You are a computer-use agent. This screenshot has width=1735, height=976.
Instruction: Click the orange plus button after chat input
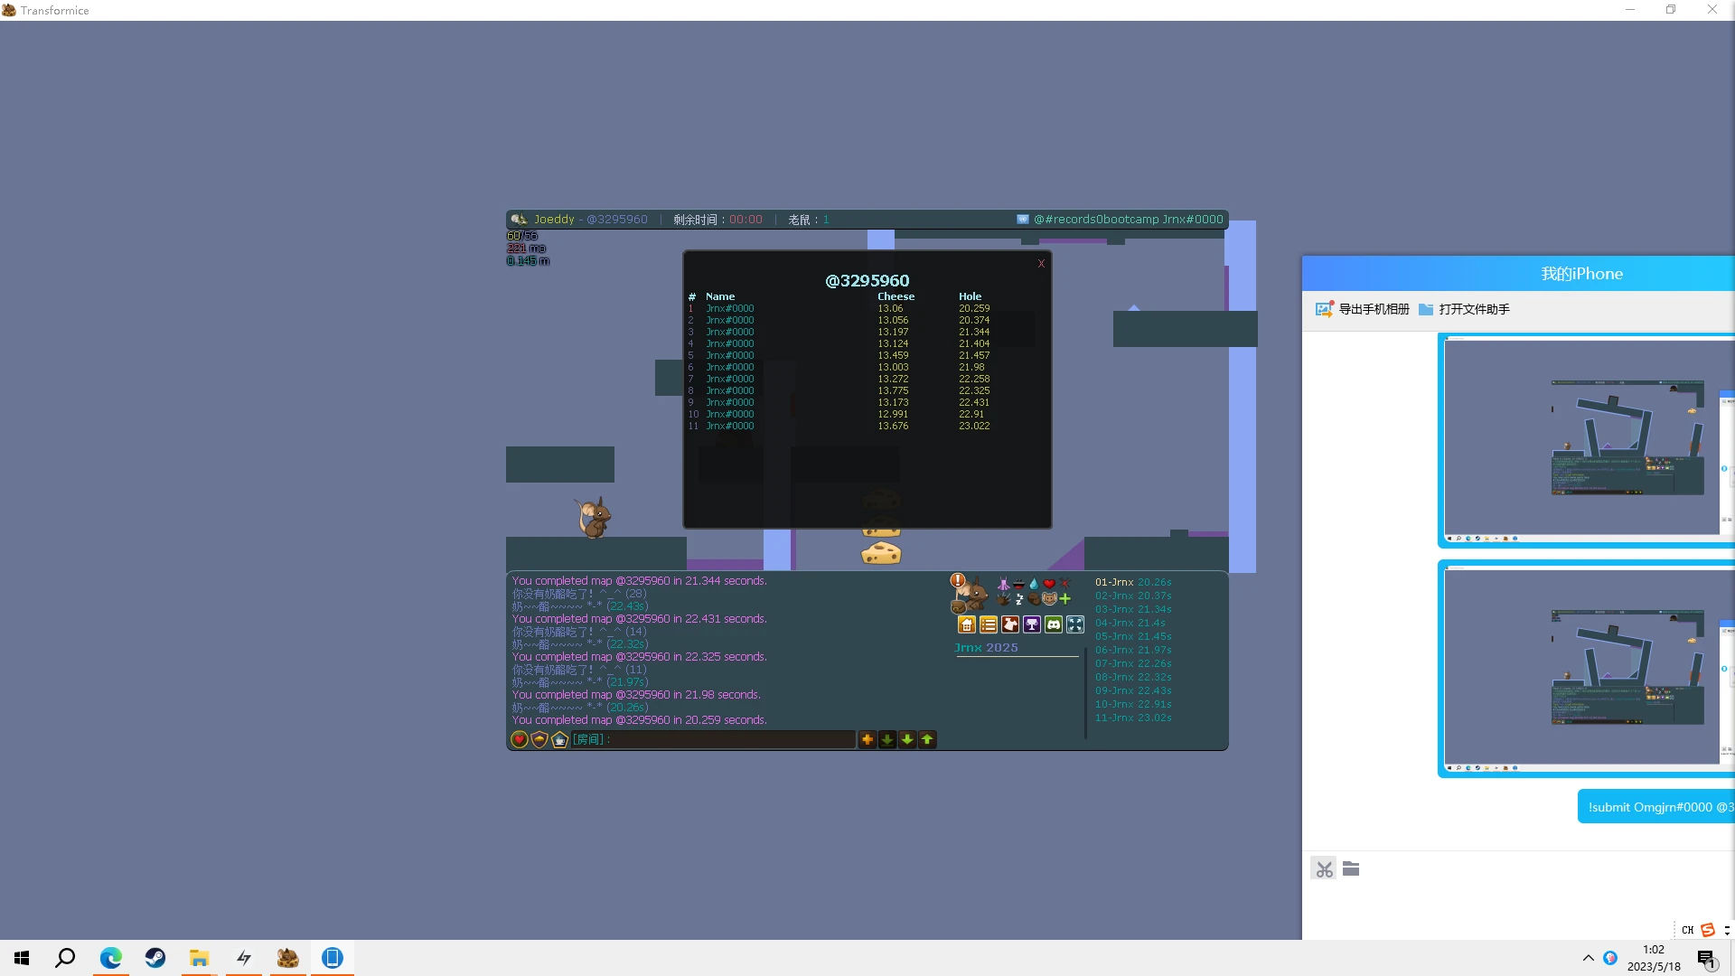click(x=867, y=739)
